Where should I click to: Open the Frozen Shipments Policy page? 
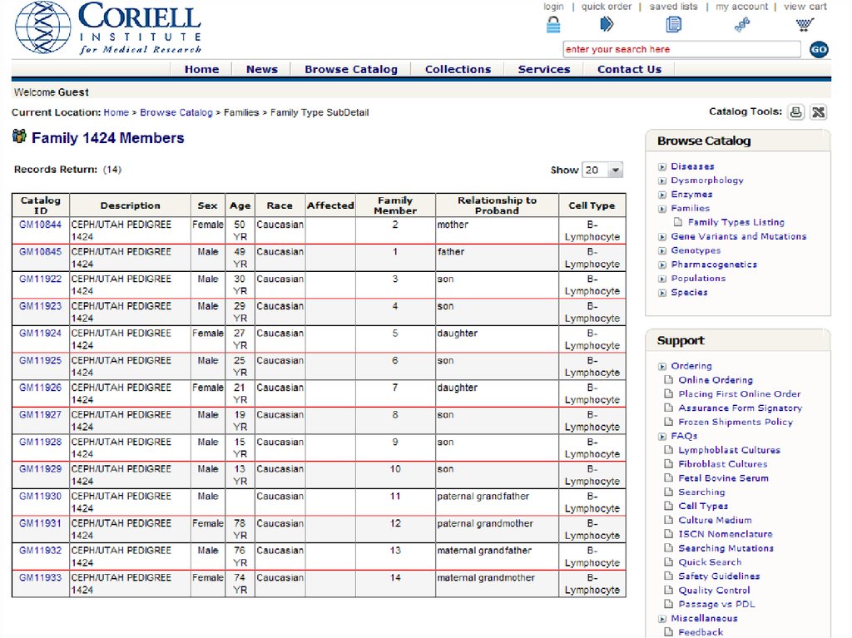tap(735, 422)
